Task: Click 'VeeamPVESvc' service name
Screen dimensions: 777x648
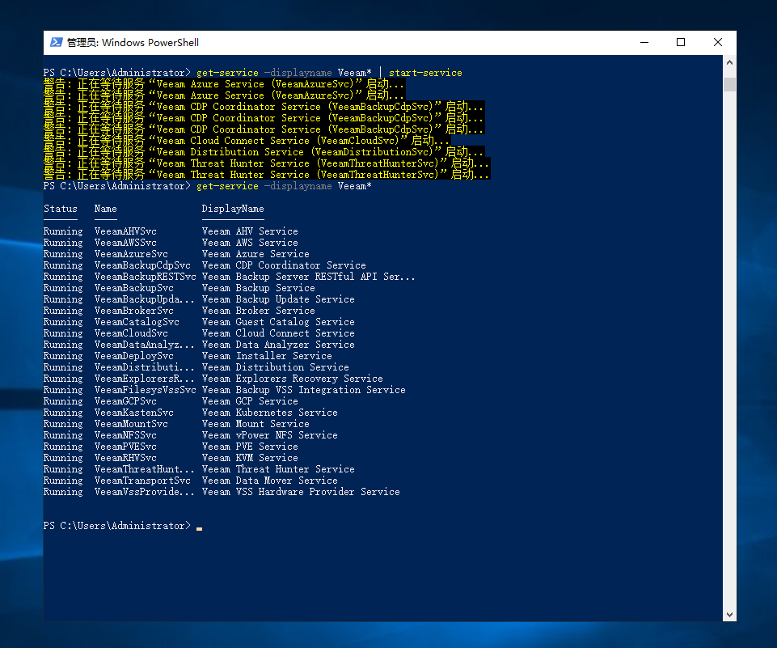Action: [125, 447]
